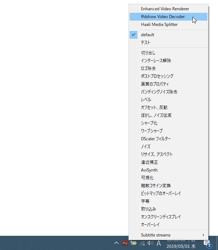This screenshot has height=250, width=218.
Task: Toggle ぼかし、ノイズ低減 filter
Action: [x=168, y=115]
